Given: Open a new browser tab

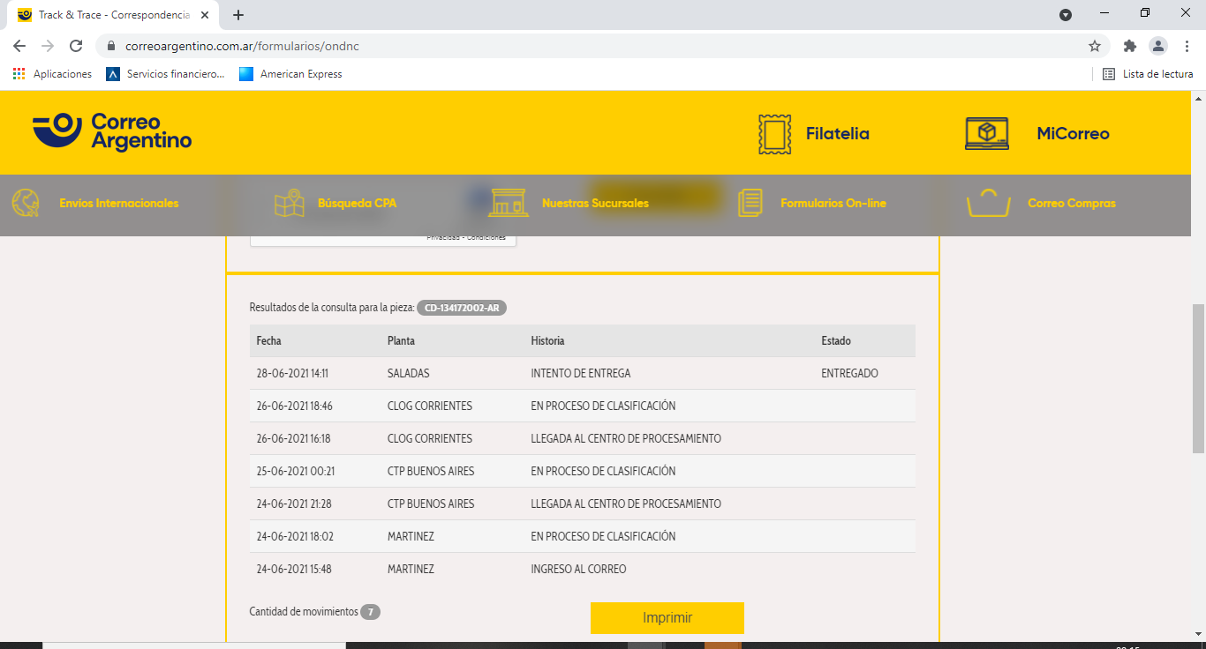Looking at the screenshot, I should [x=238, y=15].
